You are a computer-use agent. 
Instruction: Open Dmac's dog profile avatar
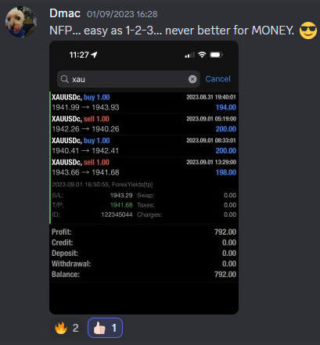point(21,22)
